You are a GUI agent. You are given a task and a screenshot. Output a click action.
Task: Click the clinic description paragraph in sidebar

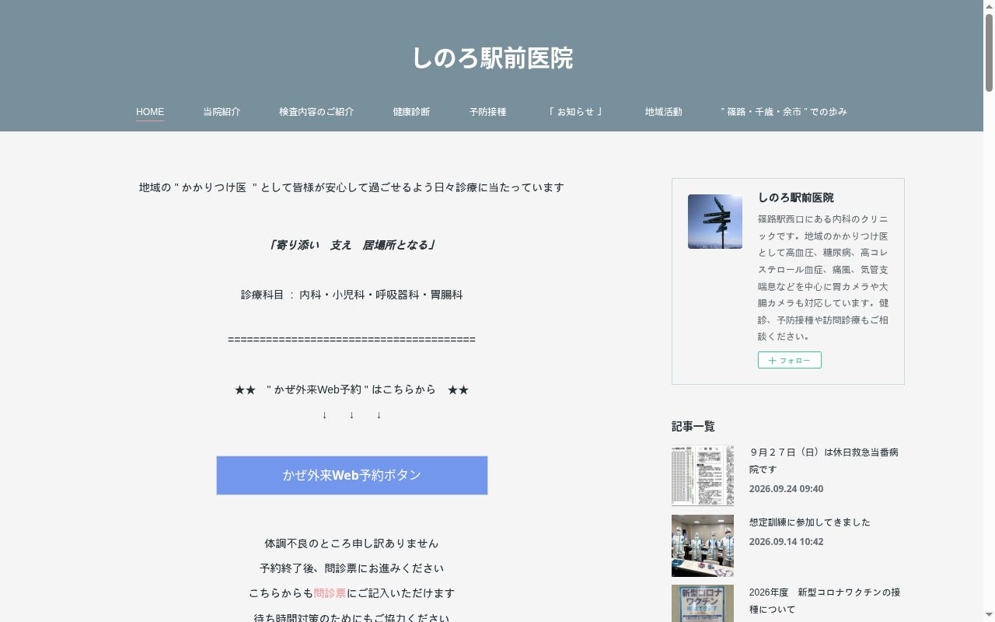point(823,278)
